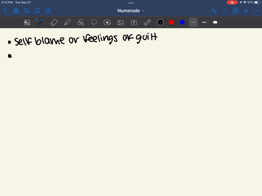Choose the red pen color

pos(171,22)
